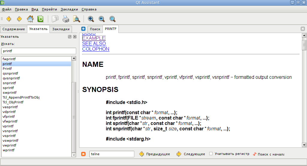The width and height of the screenshot is (307, 166).
Task: Click document scrollbar up arrow
Action: 304,35
